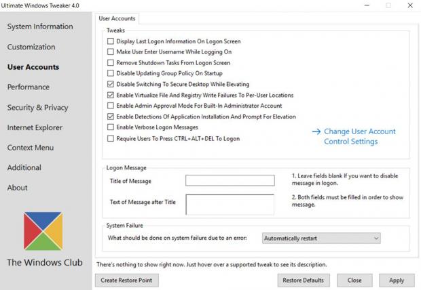The width and height of the screenshot is (421, 290).
Task: Switch to the Customization section
Action: pyautogui.click(x=31, y=47)
